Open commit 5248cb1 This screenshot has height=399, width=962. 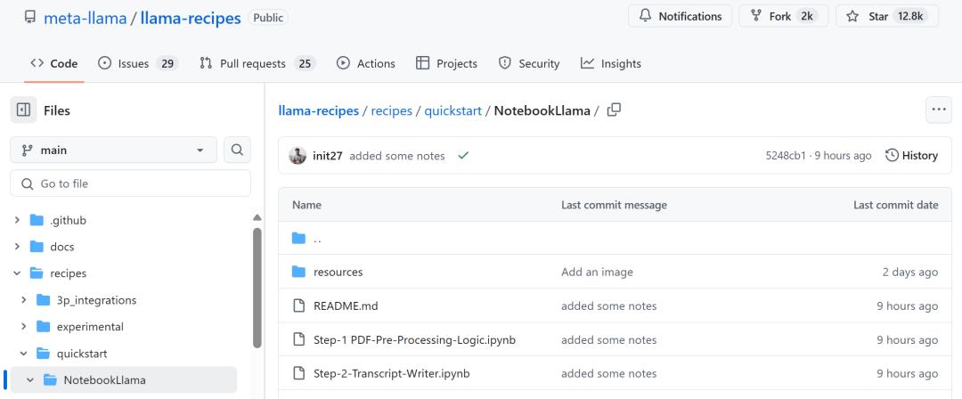click(786, 156)
